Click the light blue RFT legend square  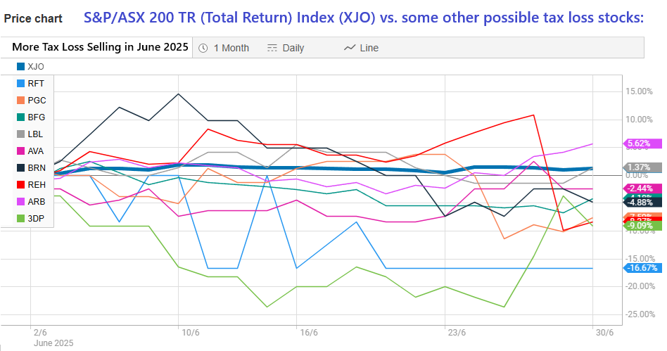click(x=21, y=83)
